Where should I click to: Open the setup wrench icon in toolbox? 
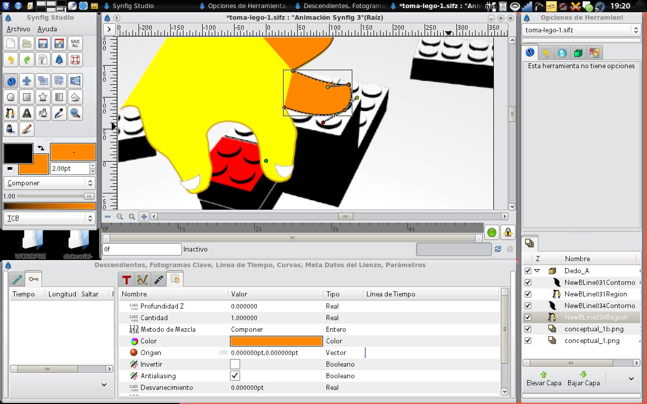[43, 60]
